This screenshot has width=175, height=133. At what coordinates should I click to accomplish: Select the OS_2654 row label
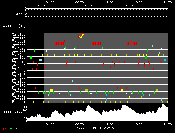19,102
